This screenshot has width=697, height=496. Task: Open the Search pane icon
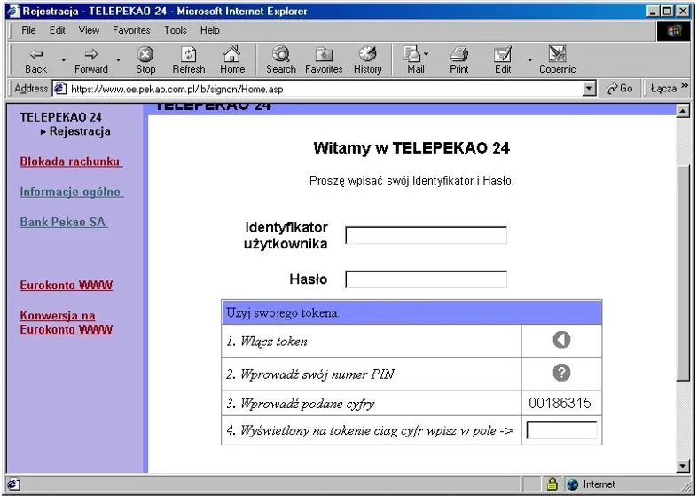[280, 60]
